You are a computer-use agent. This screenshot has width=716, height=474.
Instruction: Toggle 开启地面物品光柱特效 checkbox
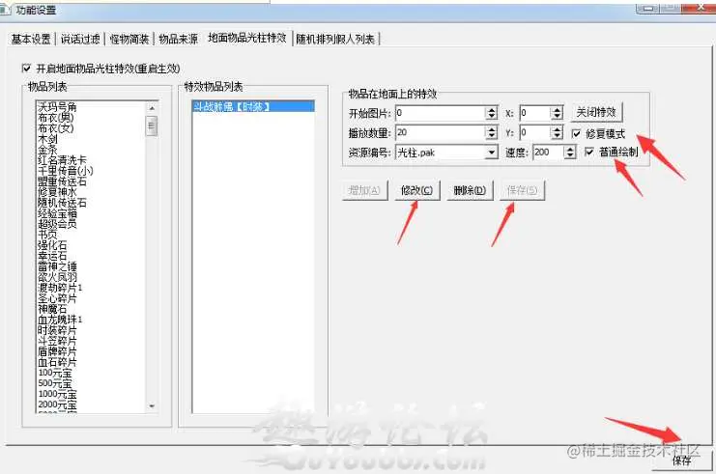26,69
